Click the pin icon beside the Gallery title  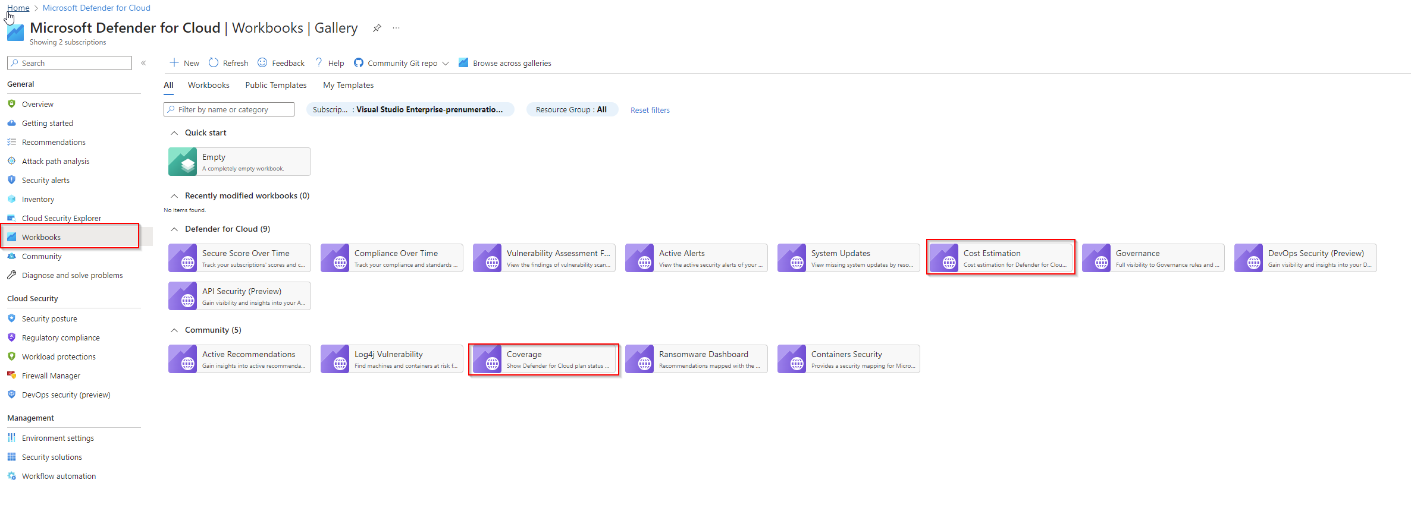[x=377, y=28]
